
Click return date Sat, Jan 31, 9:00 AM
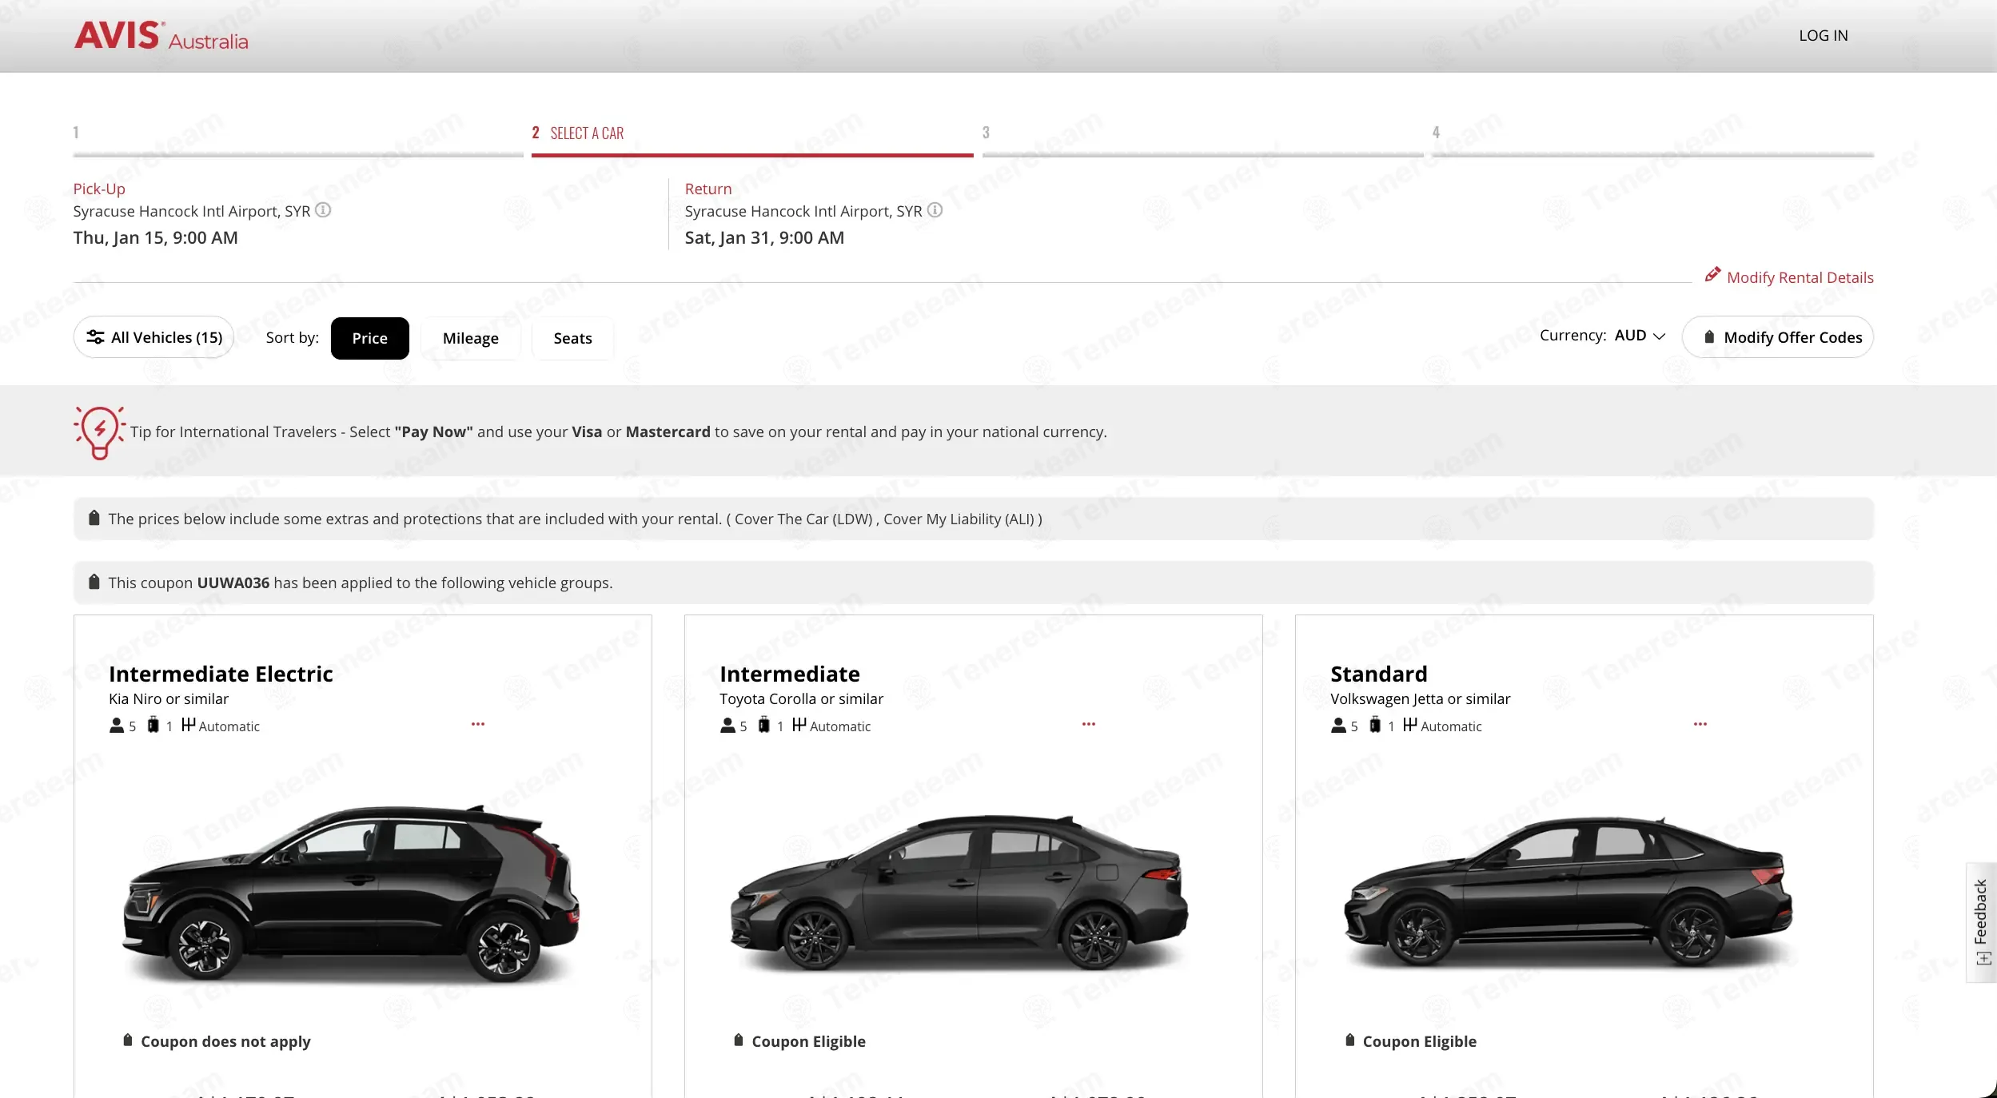coord(764,237)
